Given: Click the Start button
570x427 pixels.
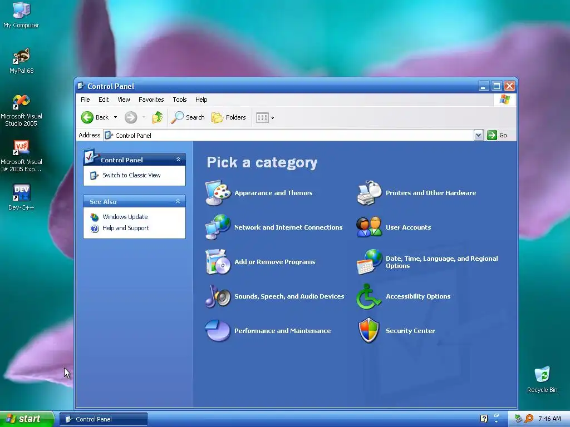Looking at the screenshot, I should (x=27, y=419).
